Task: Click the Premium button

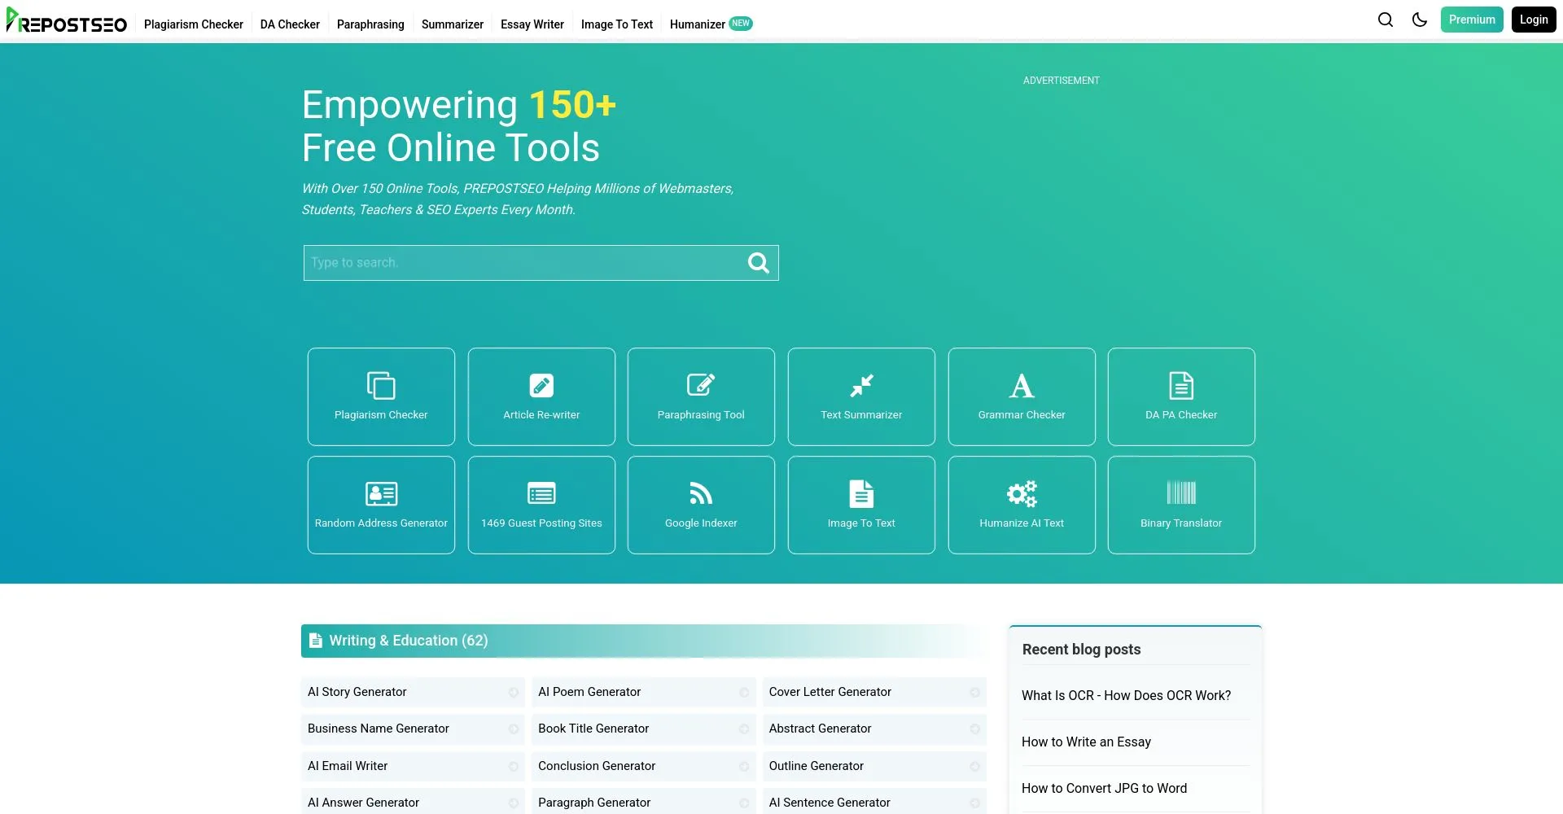Action: tap(1472, 20)
